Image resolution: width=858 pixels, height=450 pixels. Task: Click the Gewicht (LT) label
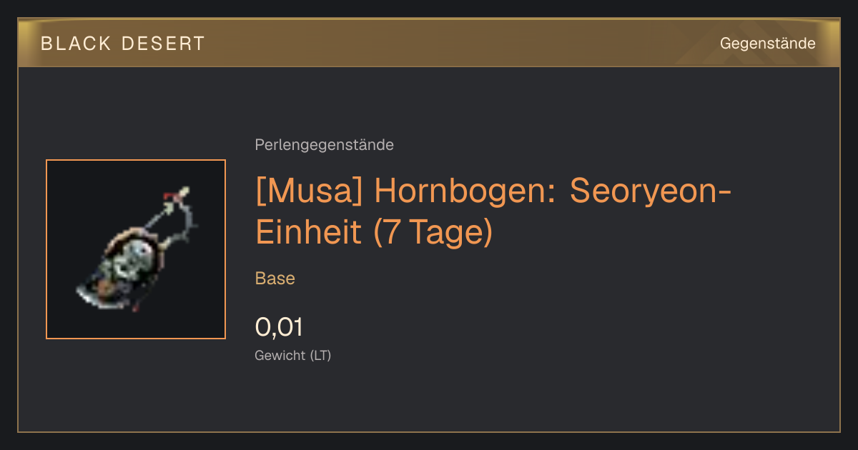coord(293,356)
